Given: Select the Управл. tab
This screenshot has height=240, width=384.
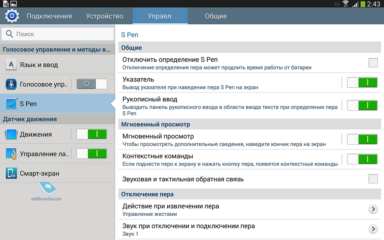Looking at the screenshot, I should point(160,16).
